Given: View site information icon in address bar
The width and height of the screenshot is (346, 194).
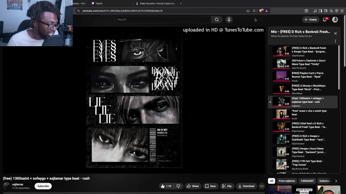Looking at the screenshot, I should pyautogui.click(x=78, y=11).
